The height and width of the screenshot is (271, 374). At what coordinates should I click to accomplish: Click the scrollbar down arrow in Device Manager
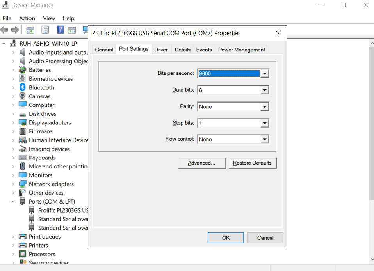click(x=372, y=259)
